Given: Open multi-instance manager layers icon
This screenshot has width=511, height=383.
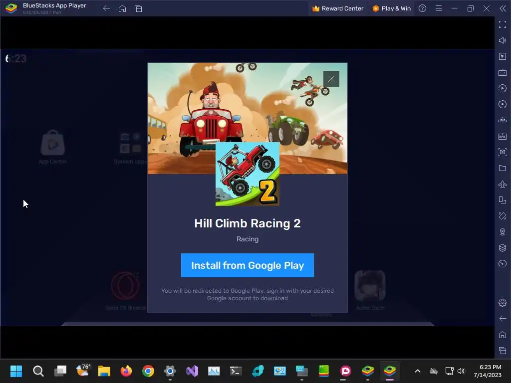Looking at the screenshot, I should 503,248.
